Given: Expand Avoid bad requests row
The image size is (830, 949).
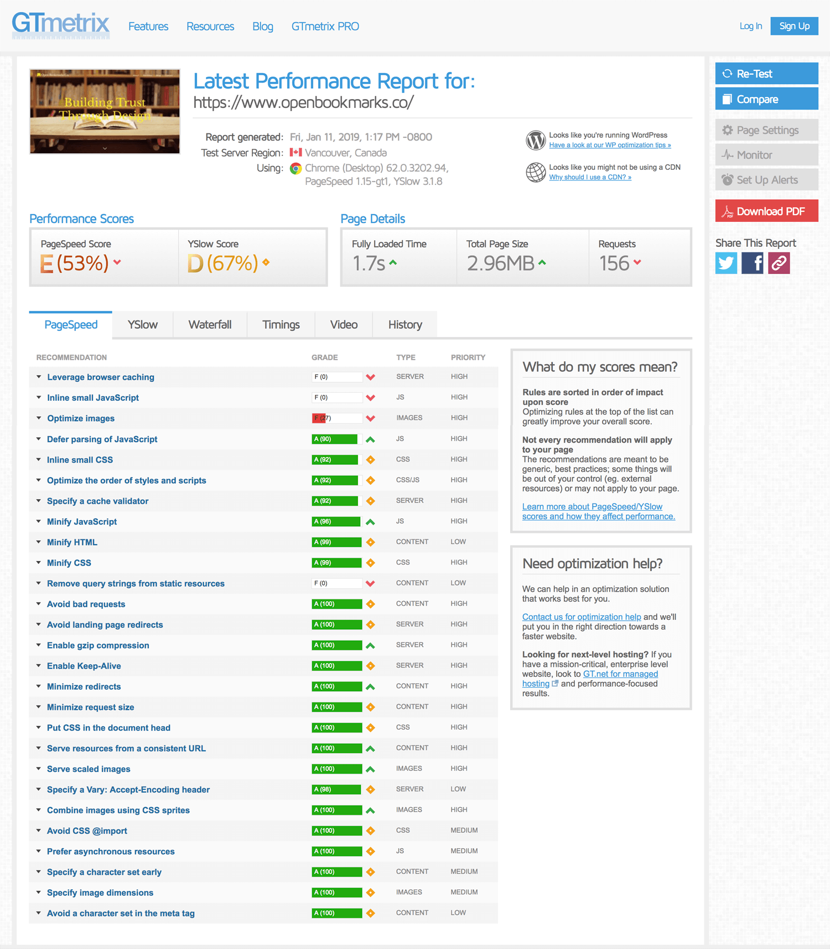Looking at the screenshot, I should coord(86,604).
